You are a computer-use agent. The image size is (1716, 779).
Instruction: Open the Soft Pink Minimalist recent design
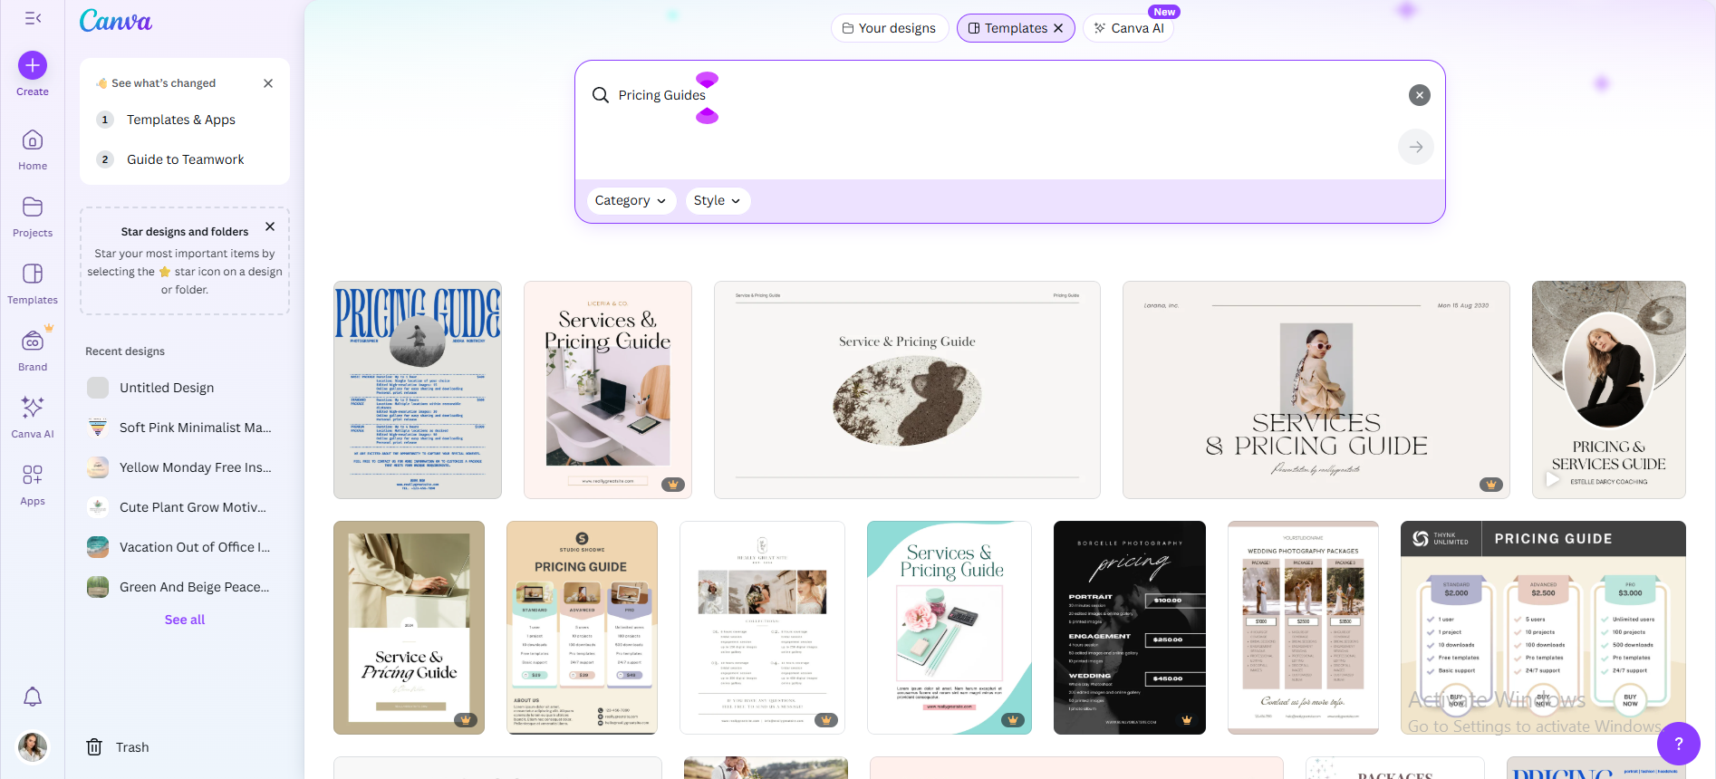click(185, 428)
